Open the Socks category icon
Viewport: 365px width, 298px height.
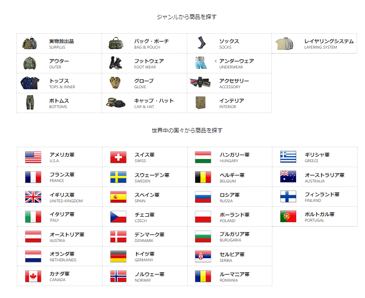coord(201,43)
